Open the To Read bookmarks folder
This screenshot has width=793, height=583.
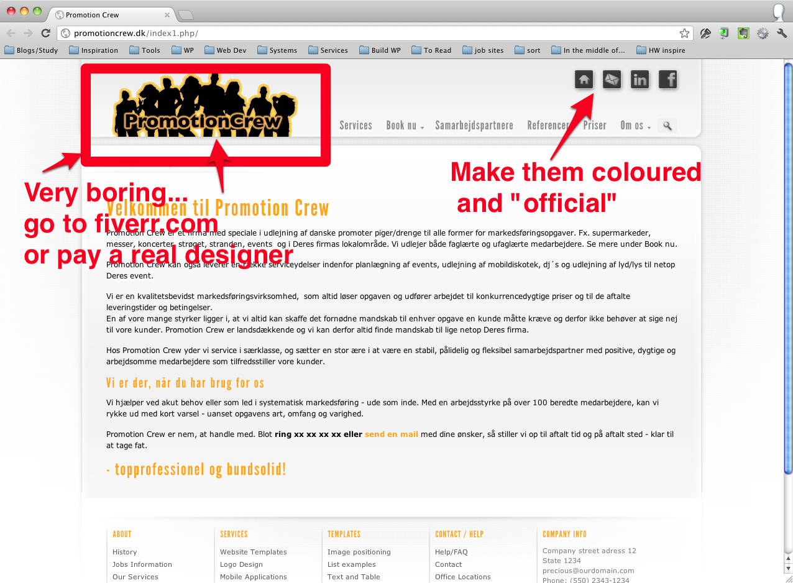tap(432, 50)
